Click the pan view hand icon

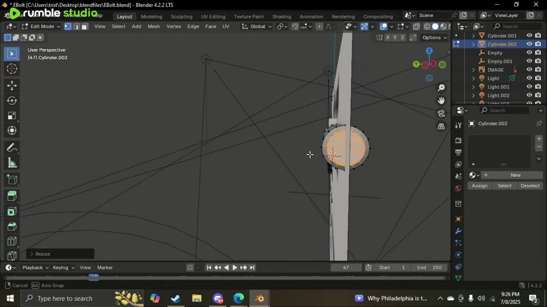point(441,100)
